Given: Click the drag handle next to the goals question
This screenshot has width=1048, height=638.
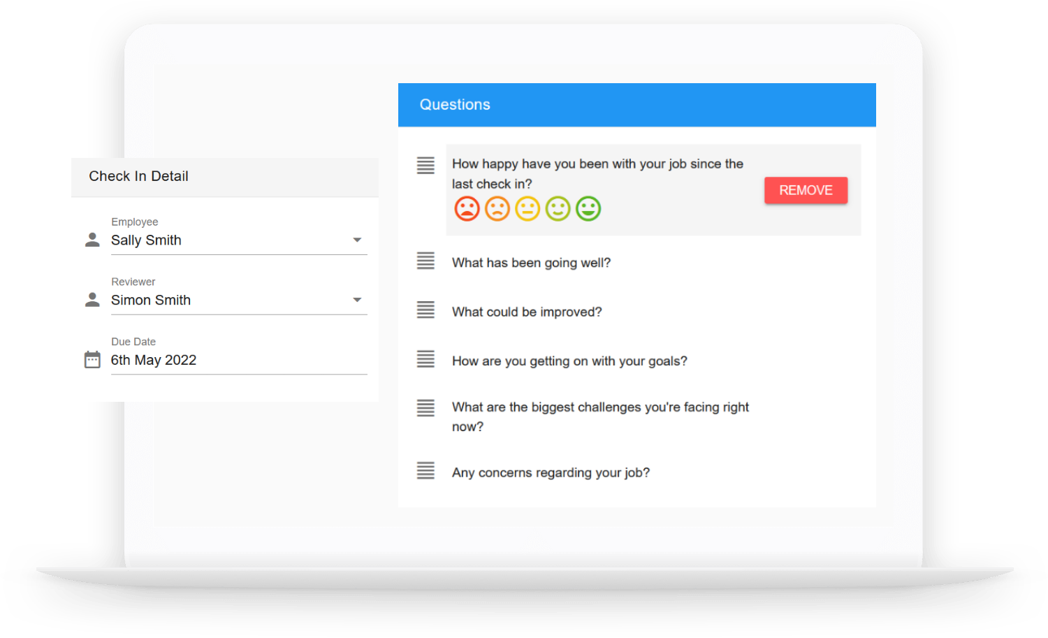Looking at the screenshot, I should tap(425, 358).
